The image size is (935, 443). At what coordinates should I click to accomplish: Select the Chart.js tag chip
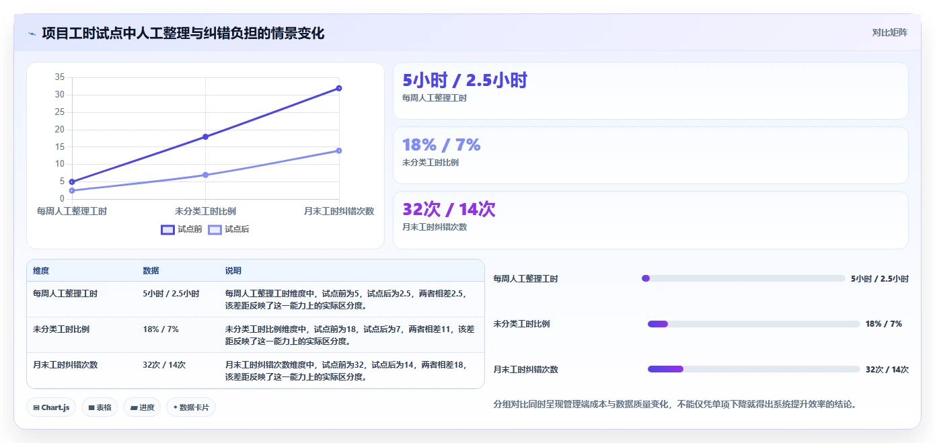tap(51, 407)
